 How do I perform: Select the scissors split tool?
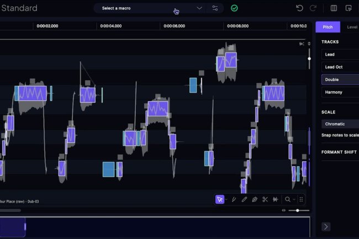(x=265, y=199)
